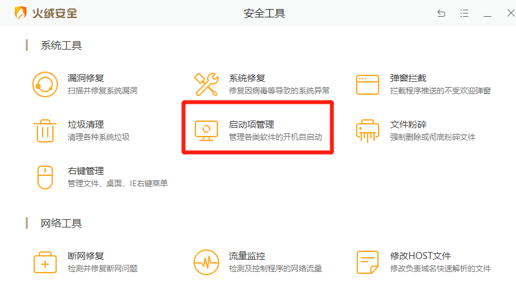Image resolution: width=516 pixels, height=290 pixels.
Task: Click the 文件粉碎 shredder icon
Action: coord(368,131)
